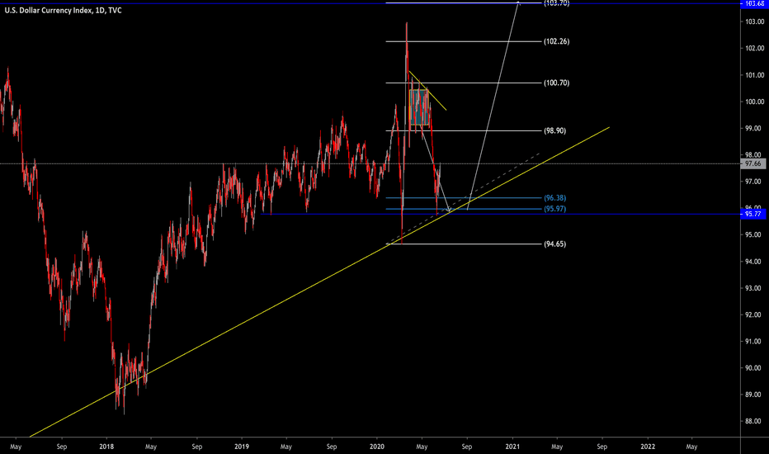Click the 95.00 price axis value
Viewport: 769px width, 454px height.
tap(754, 234)
